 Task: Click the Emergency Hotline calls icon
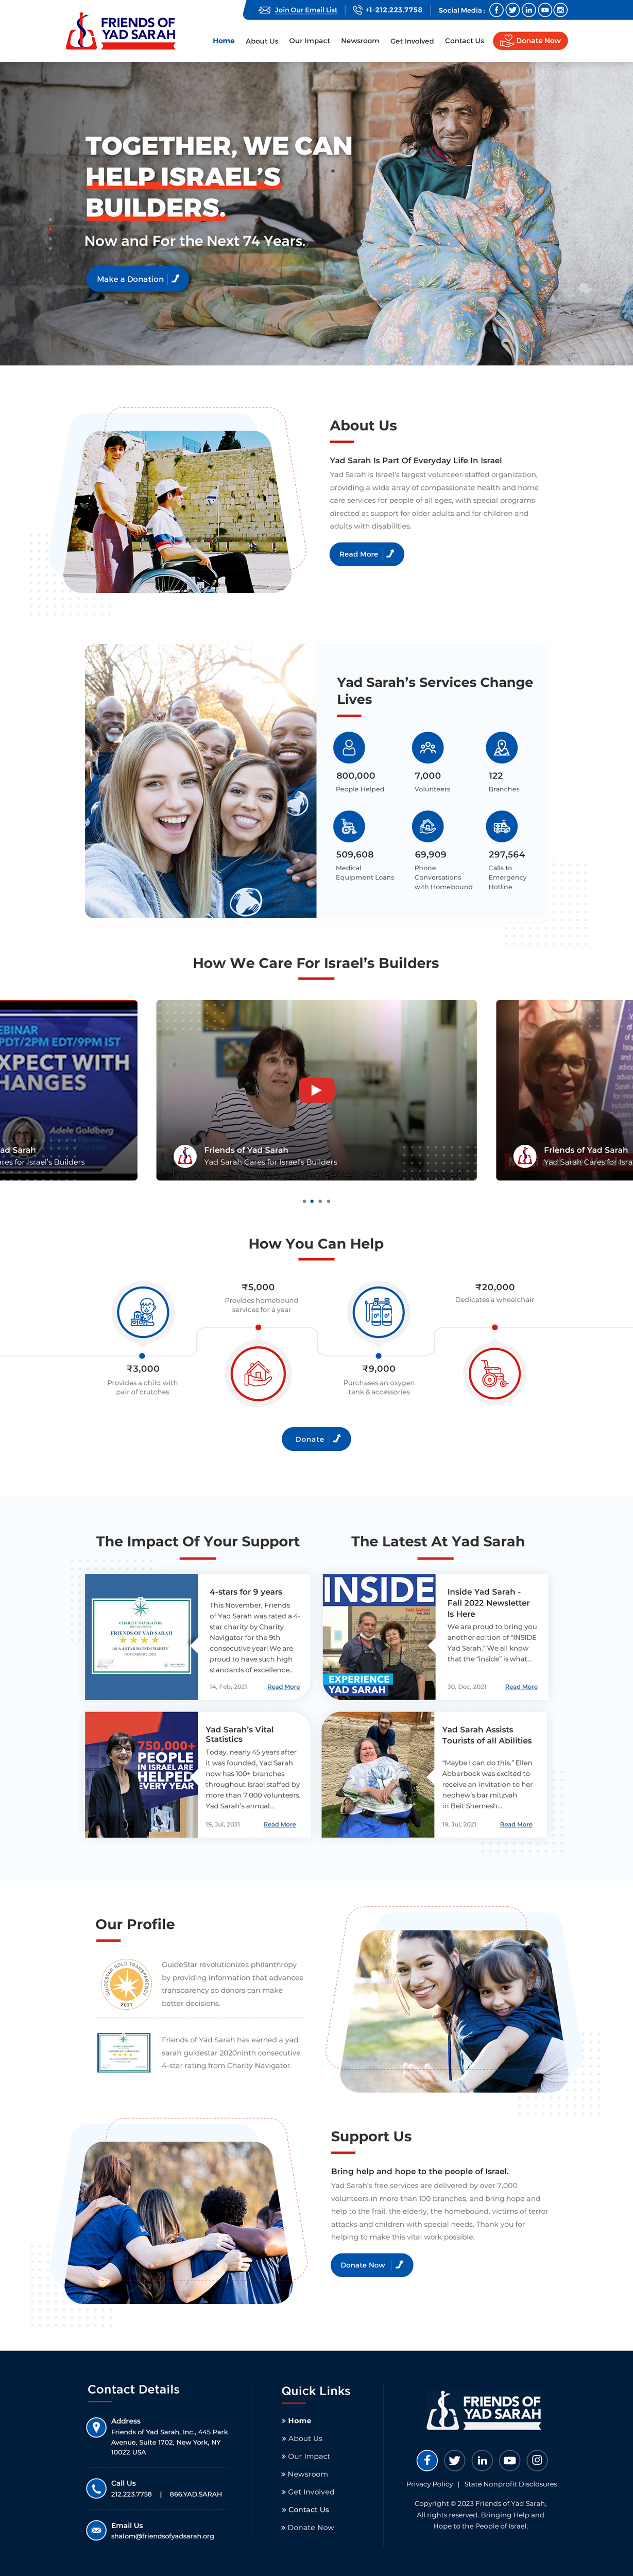(x=502, y=826)
